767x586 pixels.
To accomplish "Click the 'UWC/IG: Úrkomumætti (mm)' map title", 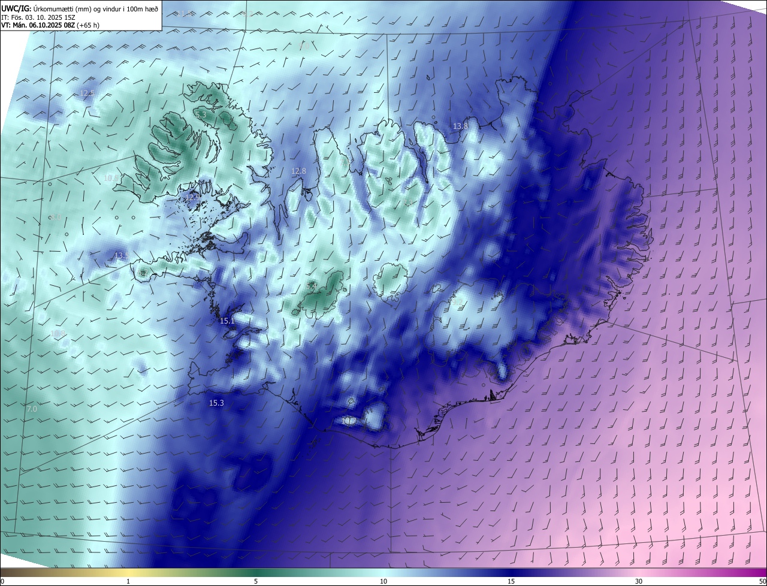I will click(x=80, y=8).
